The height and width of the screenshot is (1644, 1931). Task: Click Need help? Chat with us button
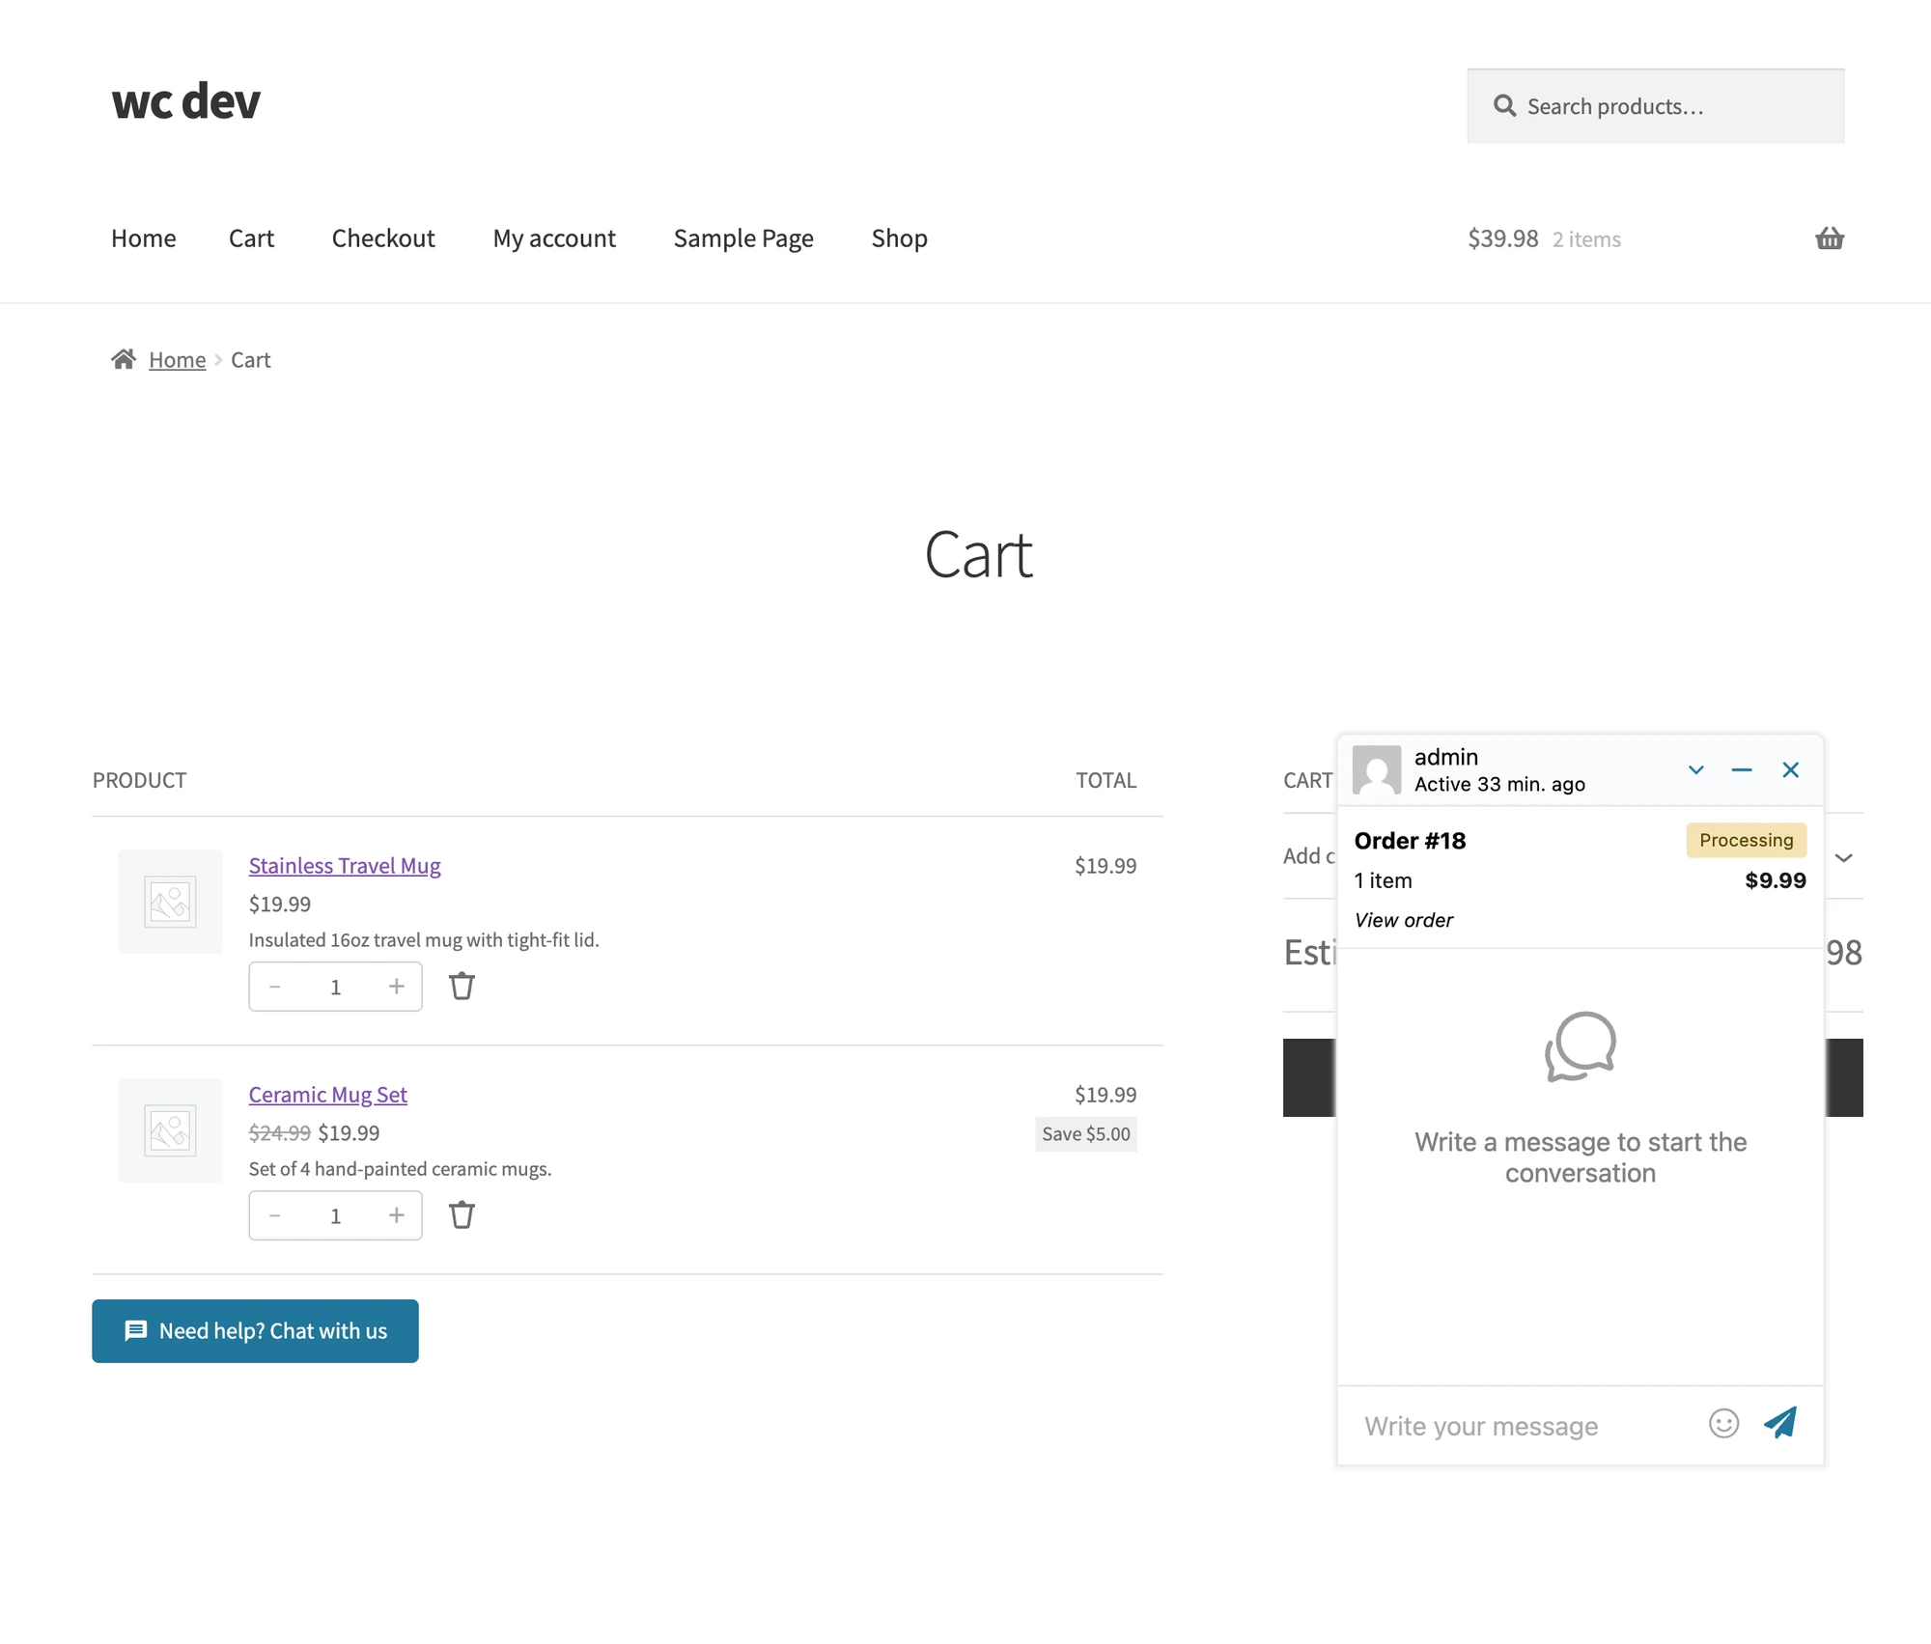(255, 1330)
